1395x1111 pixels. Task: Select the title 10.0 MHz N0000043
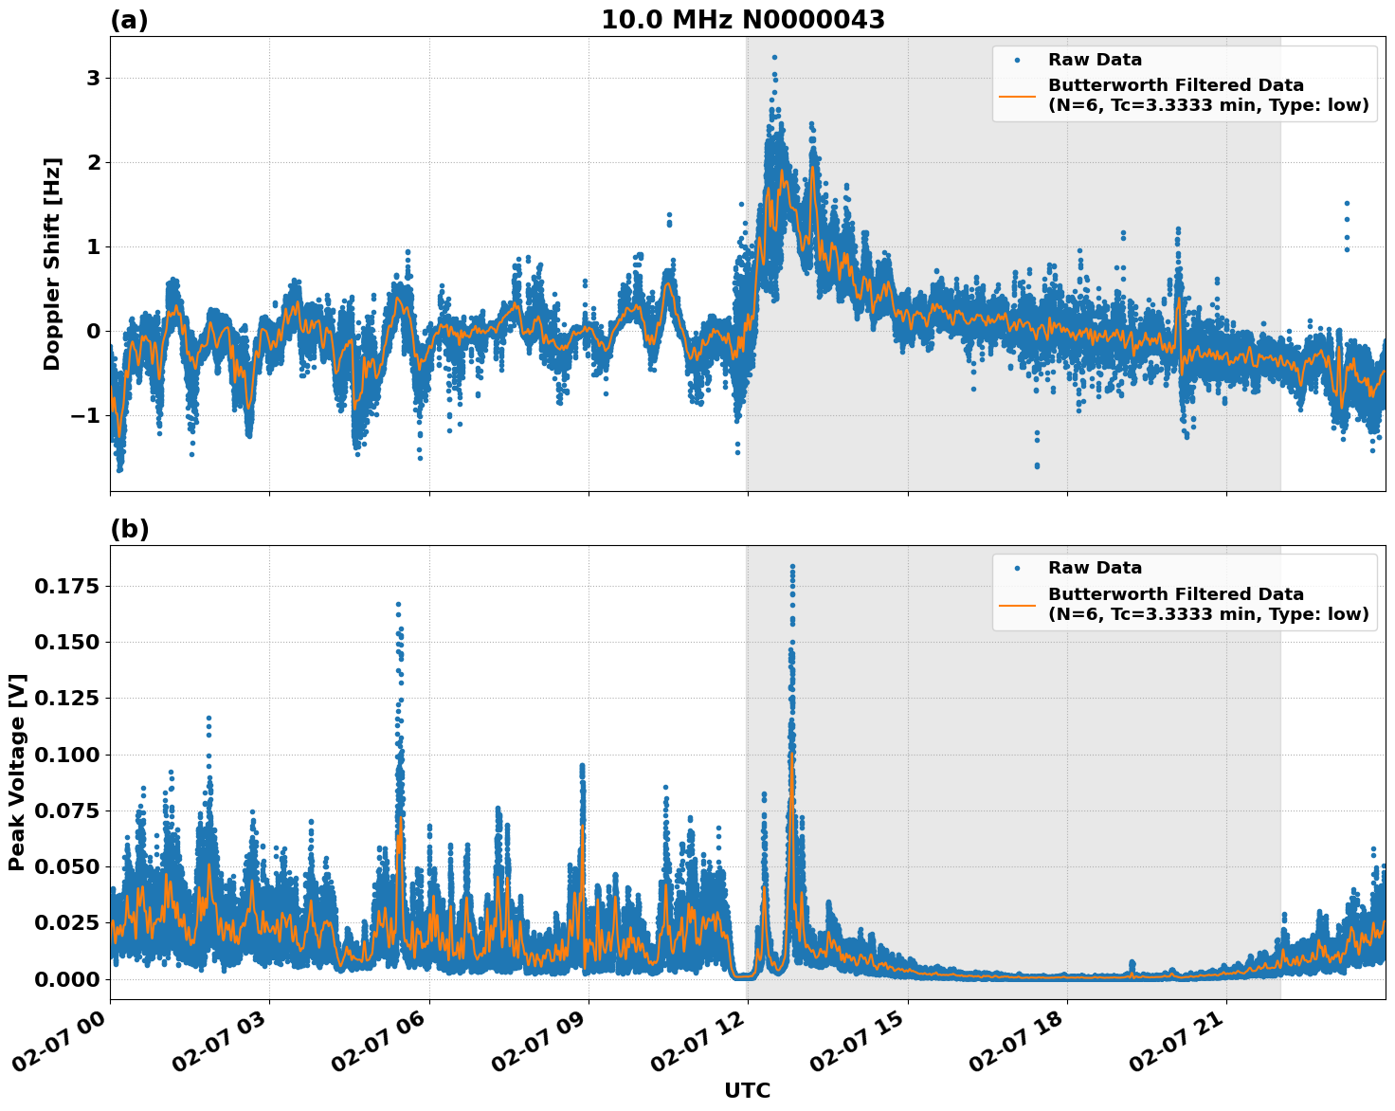point(744,19)
